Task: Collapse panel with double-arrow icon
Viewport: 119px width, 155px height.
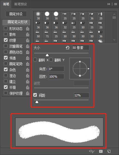Action: click(x=109, y=4)
